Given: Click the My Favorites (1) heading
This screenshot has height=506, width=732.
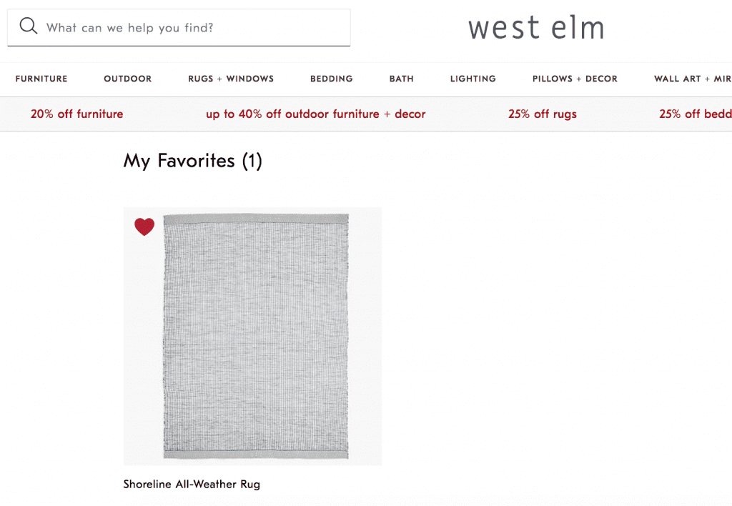Looking at the screenshot, I should point(193,161).
